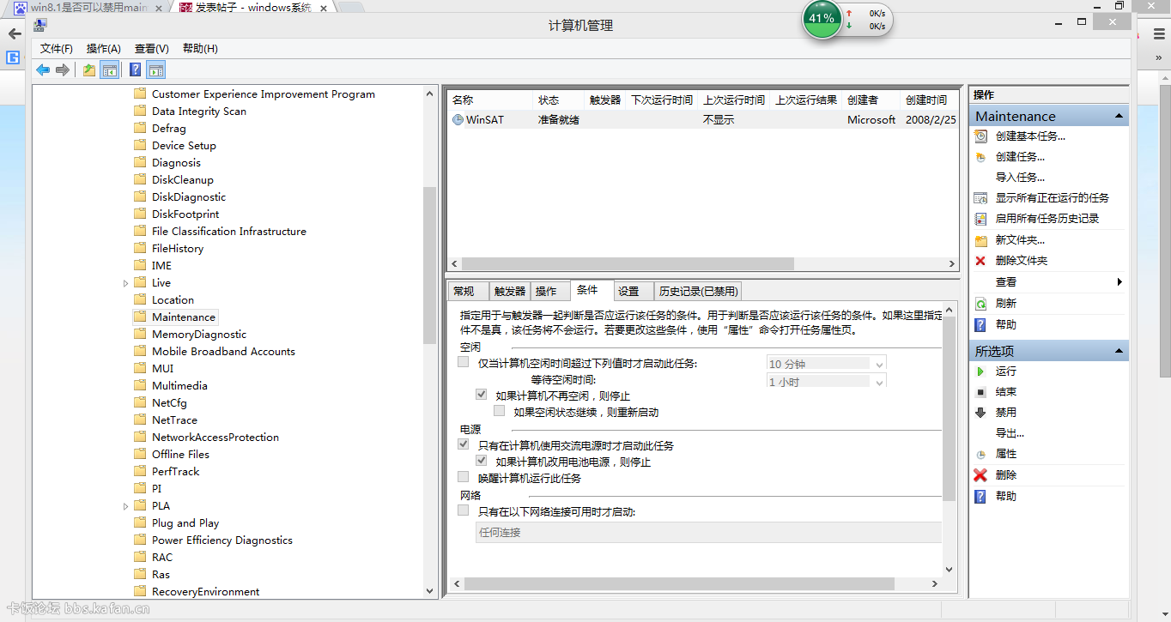Toggle 唤醒计算机运行此任务 checkbox
The height and width of the screenshot is (622, 1171).
pos(464,477)
